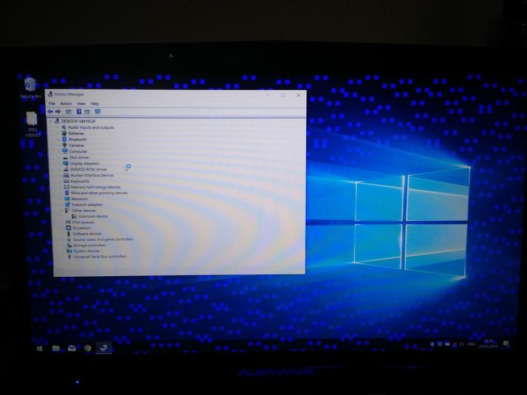Select the Computer category row
Screen dimensions: 527x395
click(x=78, y=151)
